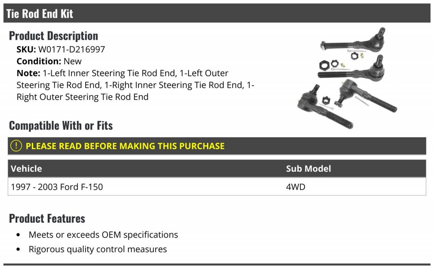Image resolution: width=434 pixels, height=269 pixels.
Task: Click the bullet before Meets or exceeds OEM
Action: pyautogui.click(x=18, y=235)
